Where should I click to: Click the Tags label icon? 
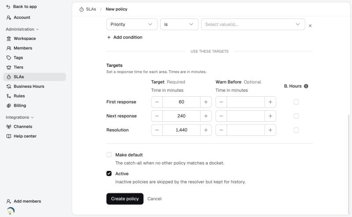(x=9, y=58)
